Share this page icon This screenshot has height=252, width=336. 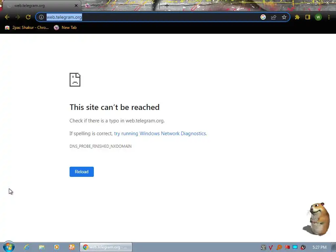tap(274, 17)
